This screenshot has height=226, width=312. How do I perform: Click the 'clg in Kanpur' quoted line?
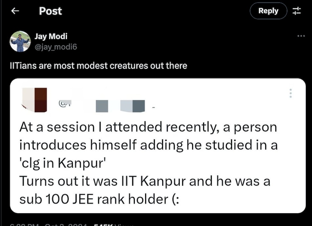click(x=63, y=163)
